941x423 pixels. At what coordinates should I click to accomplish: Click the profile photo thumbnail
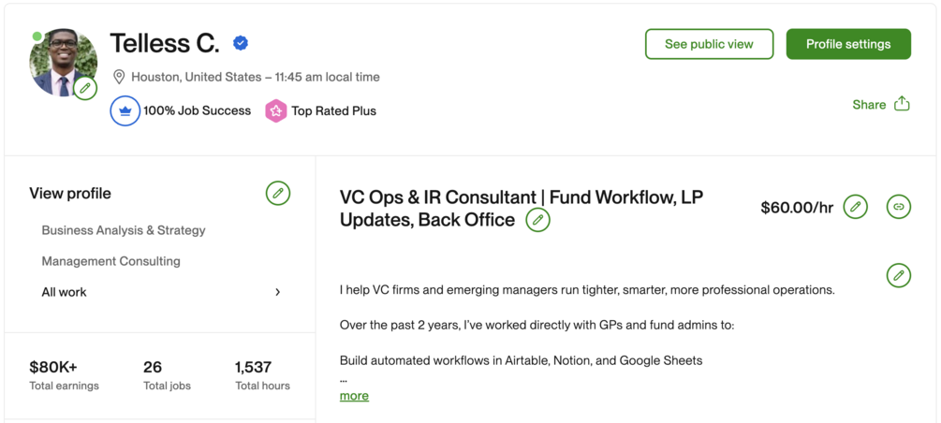(x=60, y=62)
